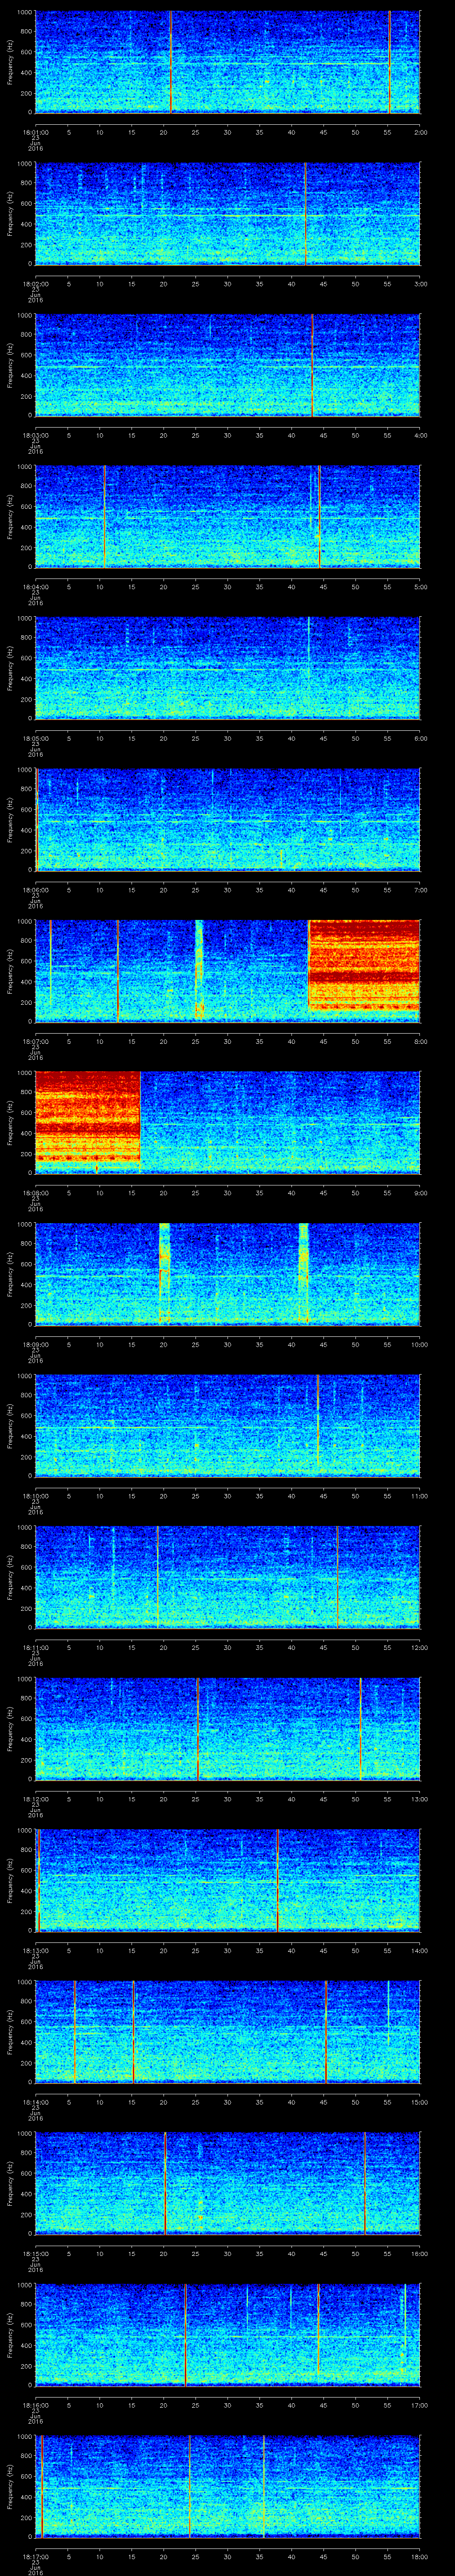Click the 18:06:00 start time label
455x2576 pixels.
click(x=35, y=889)
